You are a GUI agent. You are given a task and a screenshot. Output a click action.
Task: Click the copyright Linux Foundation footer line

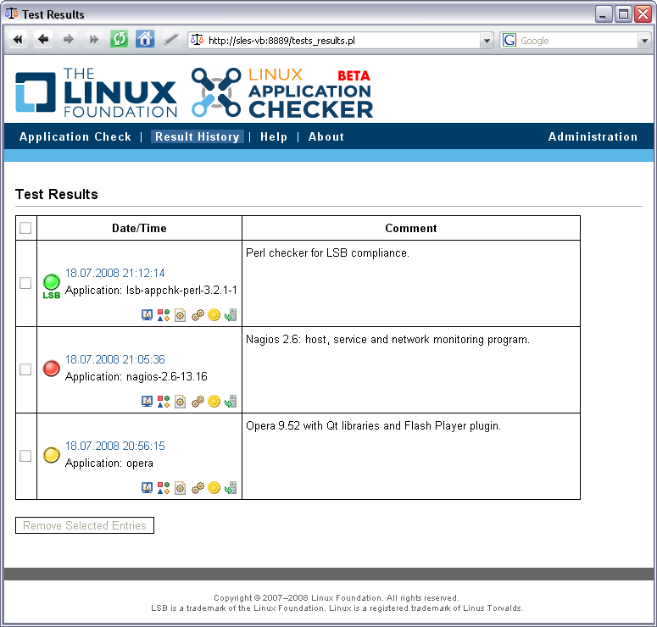(x=336, y=597)
